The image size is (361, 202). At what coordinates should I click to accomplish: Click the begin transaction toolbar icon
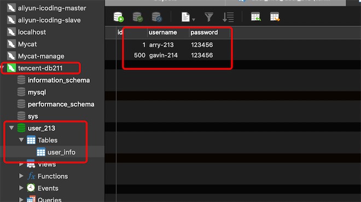[119, 17]
